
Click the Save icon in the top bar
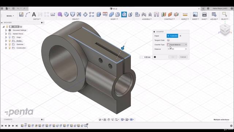click(x=13, y=8)
